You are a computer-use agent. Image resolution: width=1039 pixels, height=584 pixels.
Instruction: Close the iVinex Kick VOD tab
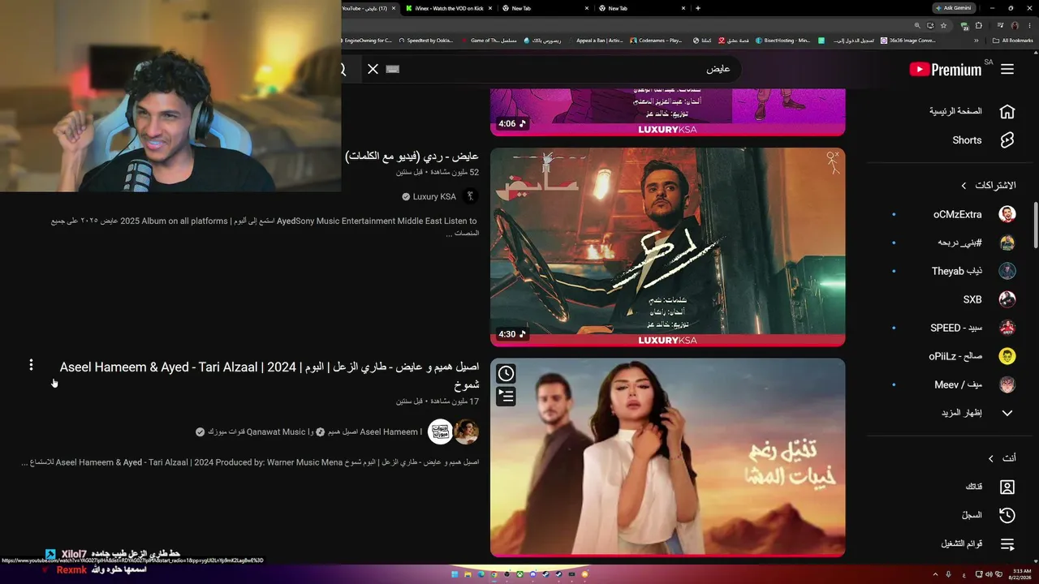click(x=490, y=8)
